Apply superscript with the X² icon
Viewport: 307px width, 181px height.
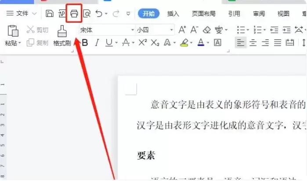click(142, 43)
